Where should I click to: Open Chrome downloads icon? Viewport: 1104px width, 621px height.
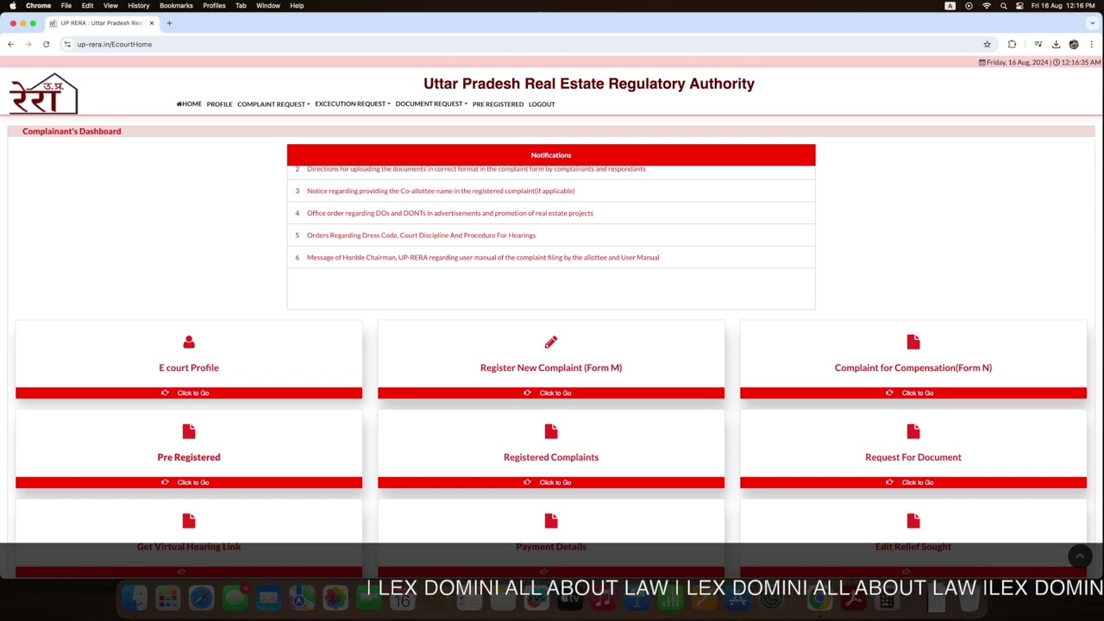pyautogui.click(x=1056, y=44)
